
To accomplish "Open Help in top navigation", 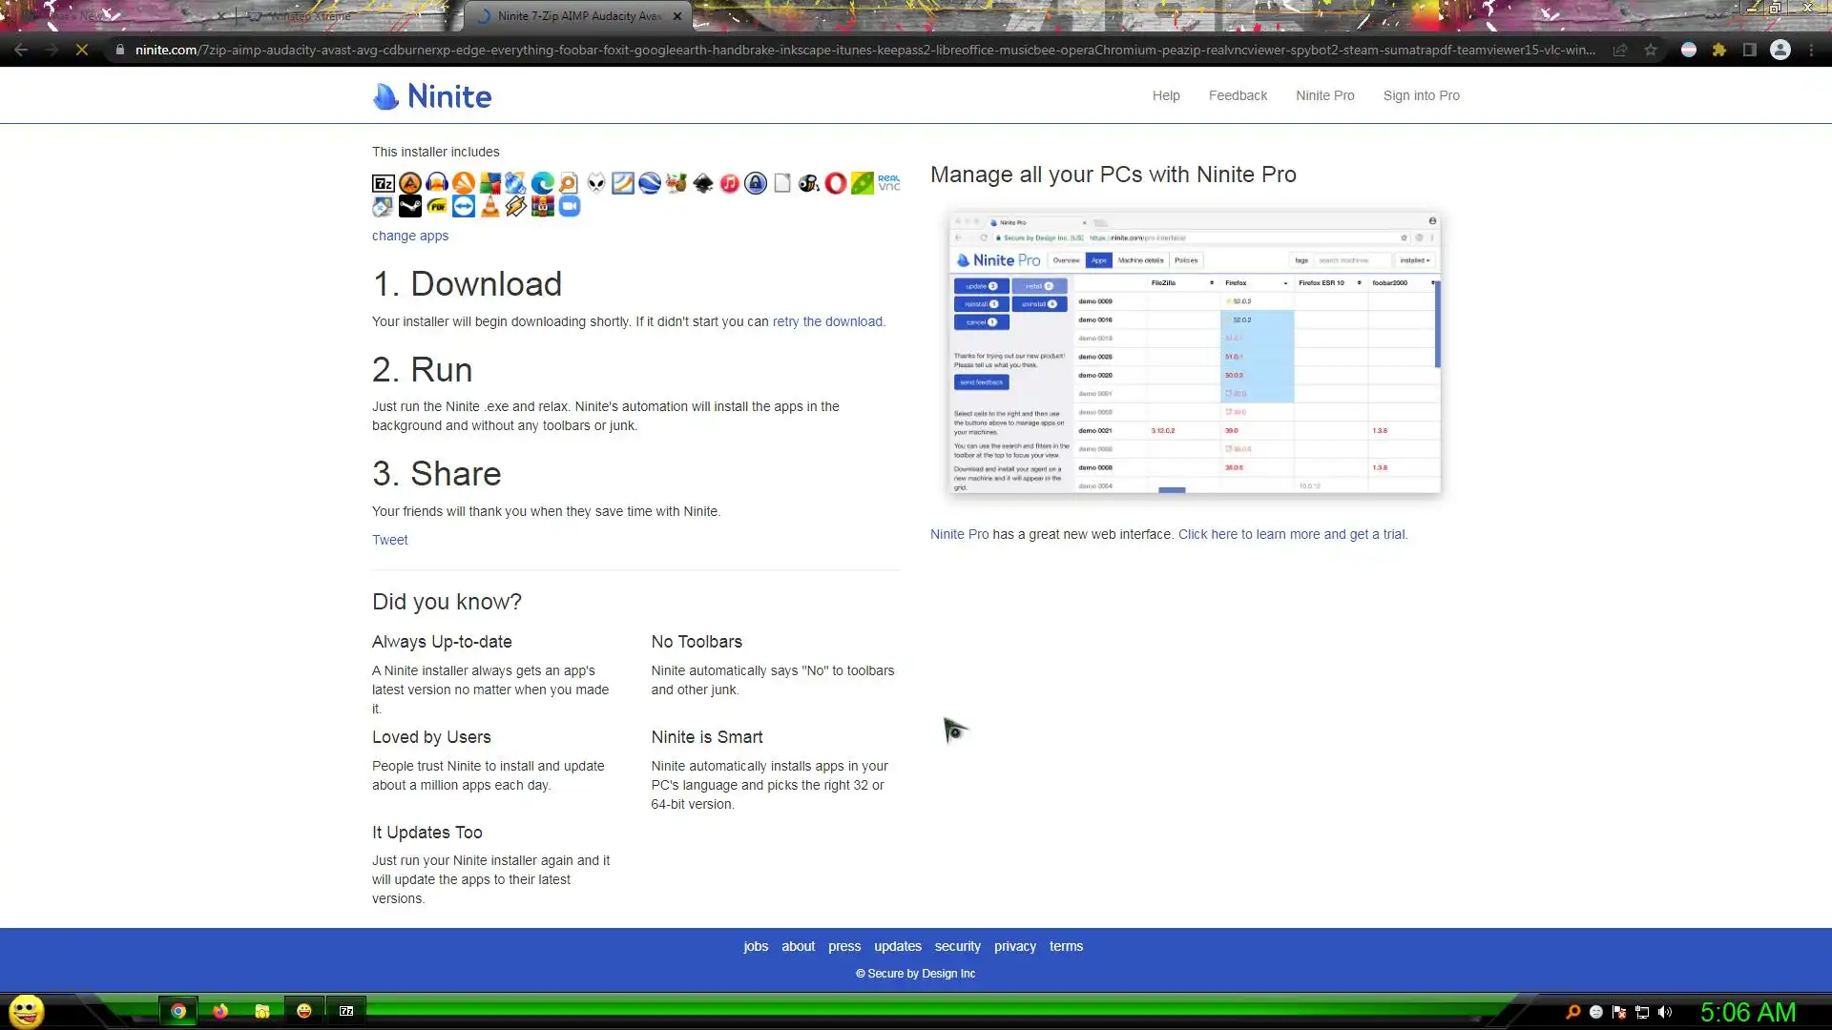I will tap(1166, 95).
